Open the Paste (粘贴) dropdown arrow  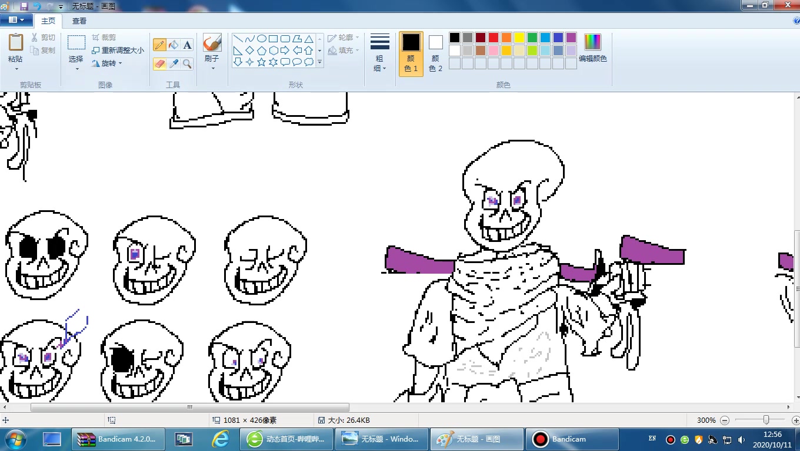coord(16,69)
